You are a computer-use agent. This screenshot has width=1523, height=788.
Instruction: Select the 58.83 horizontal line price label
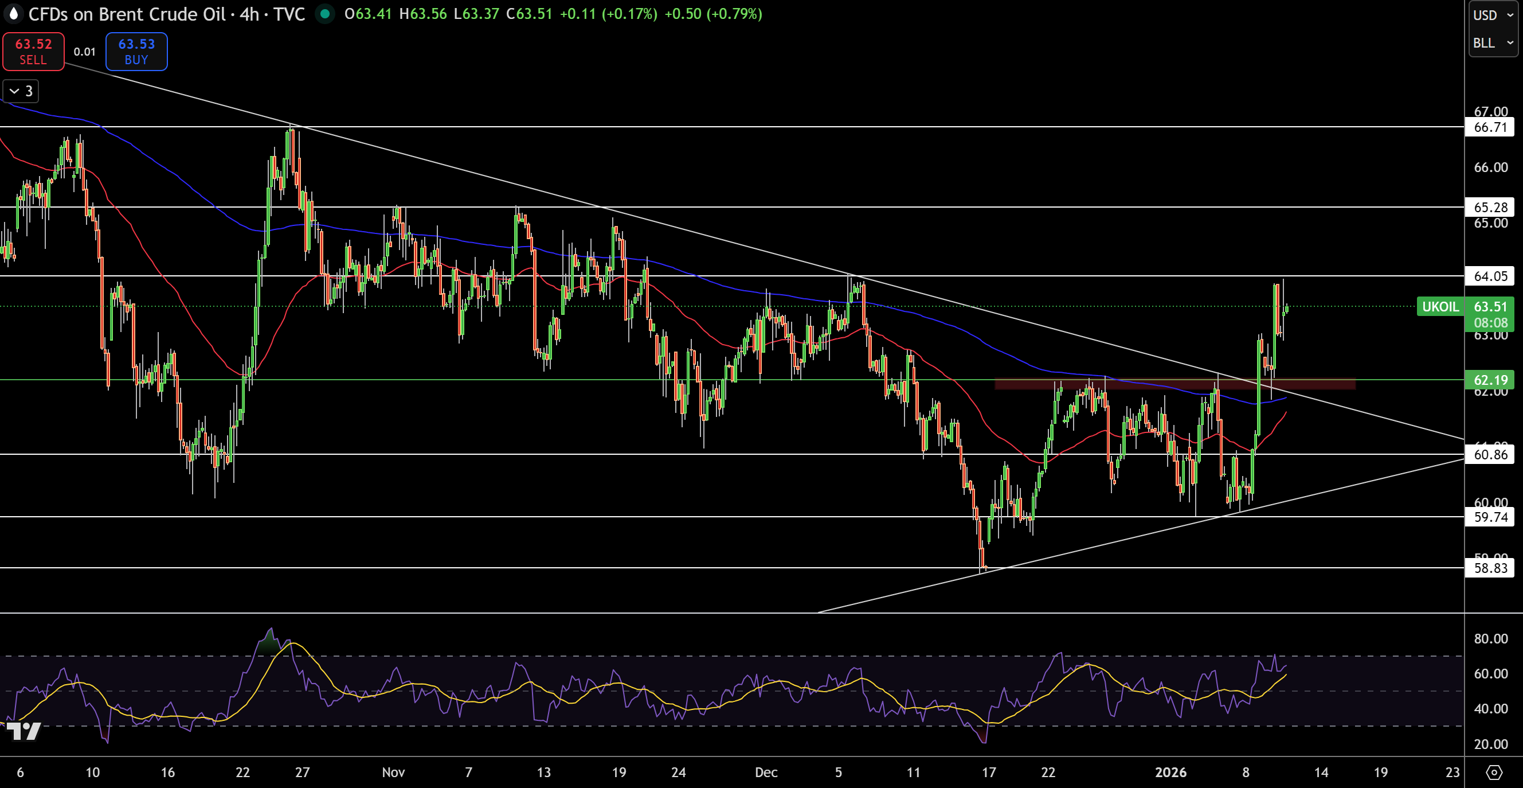1490,568
